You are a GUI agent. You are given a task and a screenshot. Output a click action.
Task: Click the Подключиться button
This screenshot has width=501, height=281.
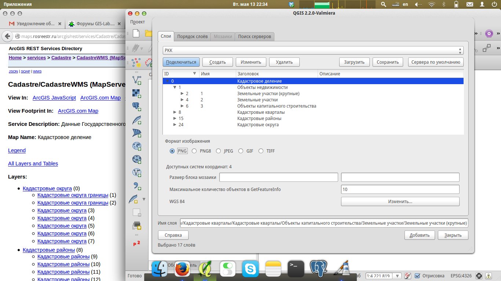(x=181, y=62)
